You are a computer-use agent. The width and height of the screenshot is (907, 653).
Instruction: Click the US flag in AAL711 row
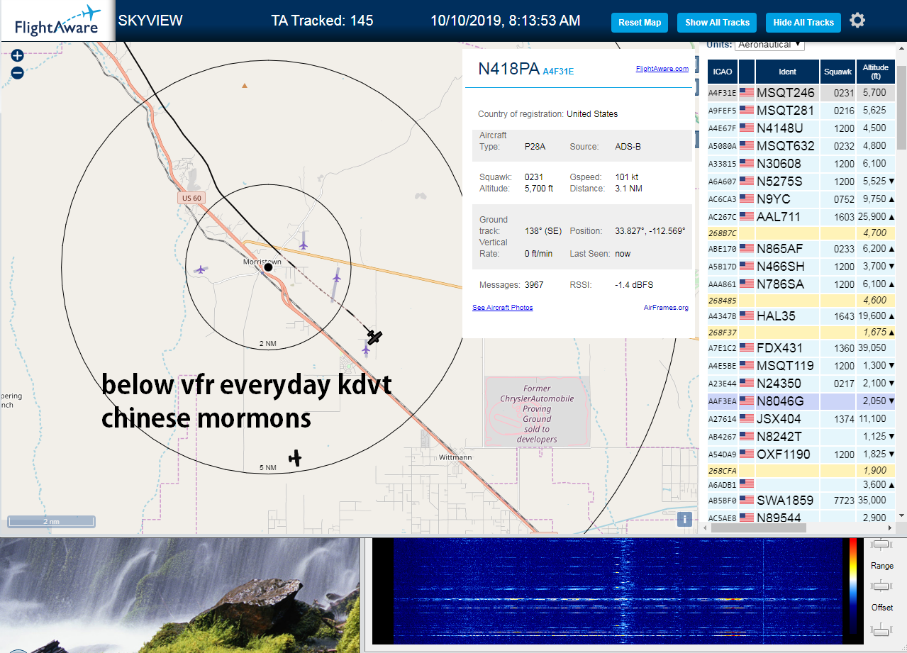pos(746,216)
